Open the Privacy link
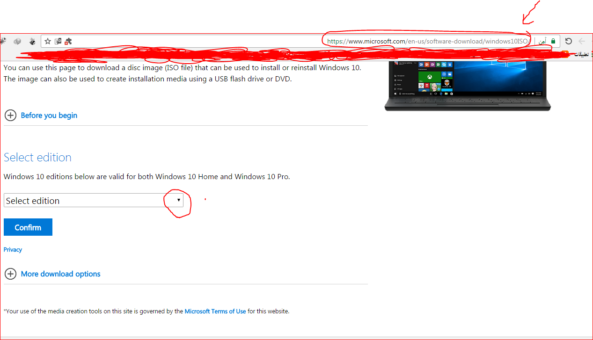 [13, 249]
